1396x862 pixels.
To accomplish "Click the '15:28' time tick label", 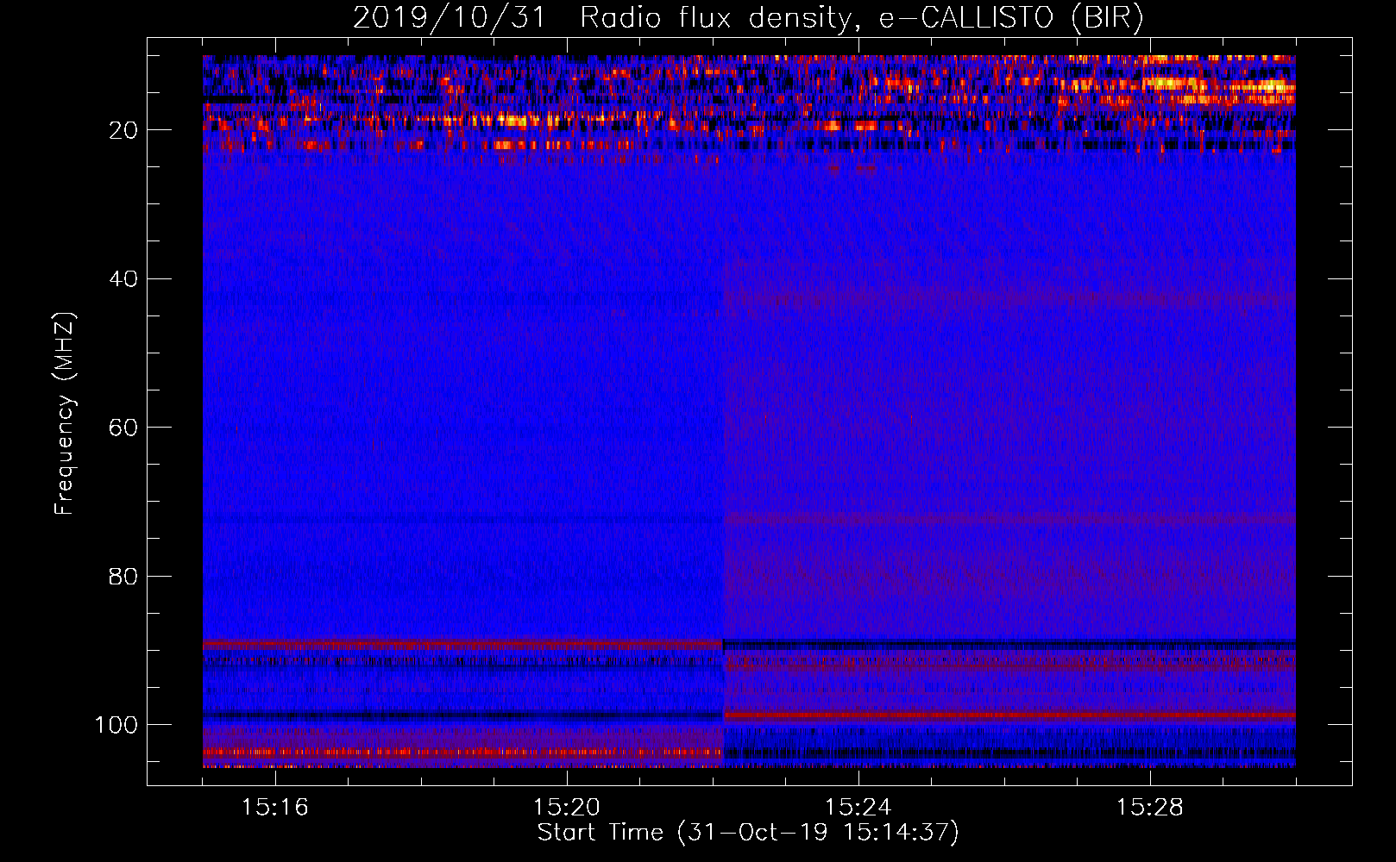I will pyautogui.click(x=1149, y=808).
